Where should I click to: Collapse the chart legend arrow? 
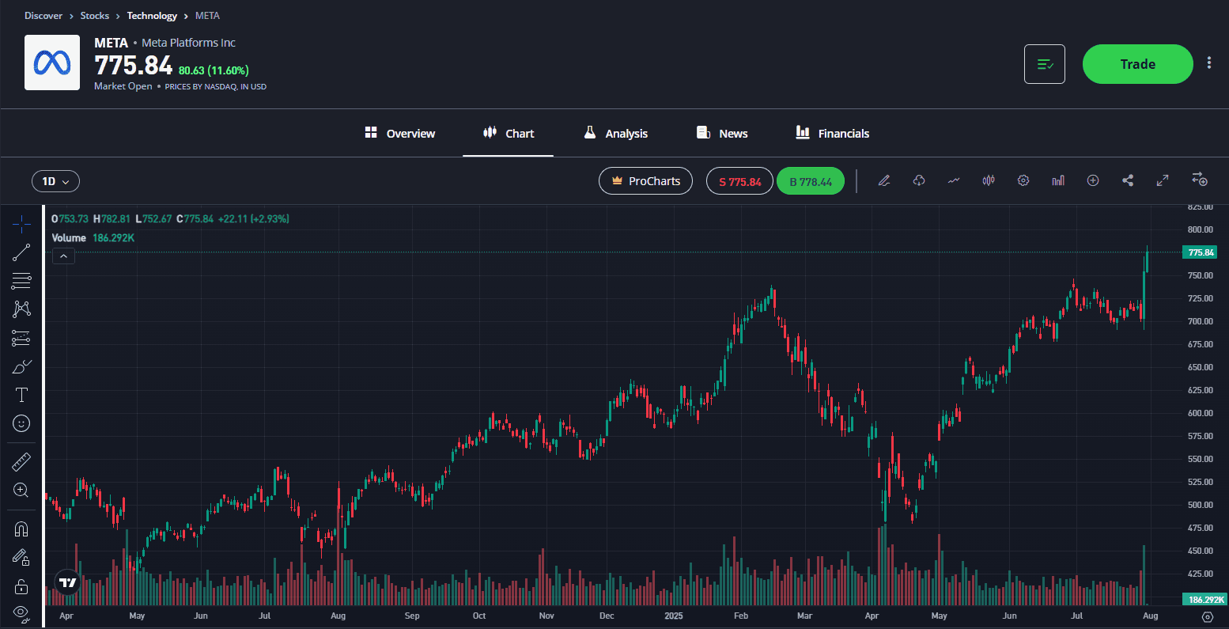(63, 256)
